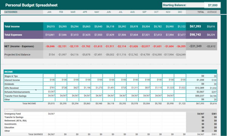This screenshot has width=227, height=136.
Task: Click Gifts Received January $781 cell
Action: coord(49,88)
